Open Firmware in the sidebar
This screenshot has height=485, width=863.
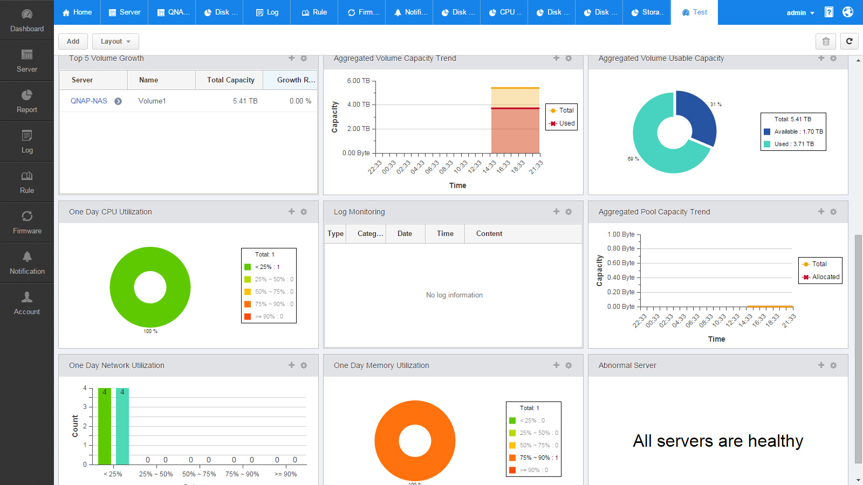tap(27, 223)
